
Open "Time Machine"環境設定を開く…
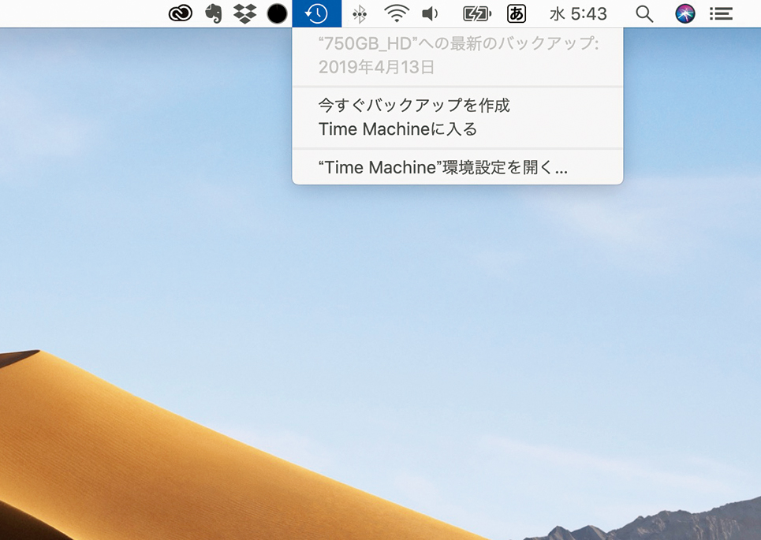(x=442, y=167)
